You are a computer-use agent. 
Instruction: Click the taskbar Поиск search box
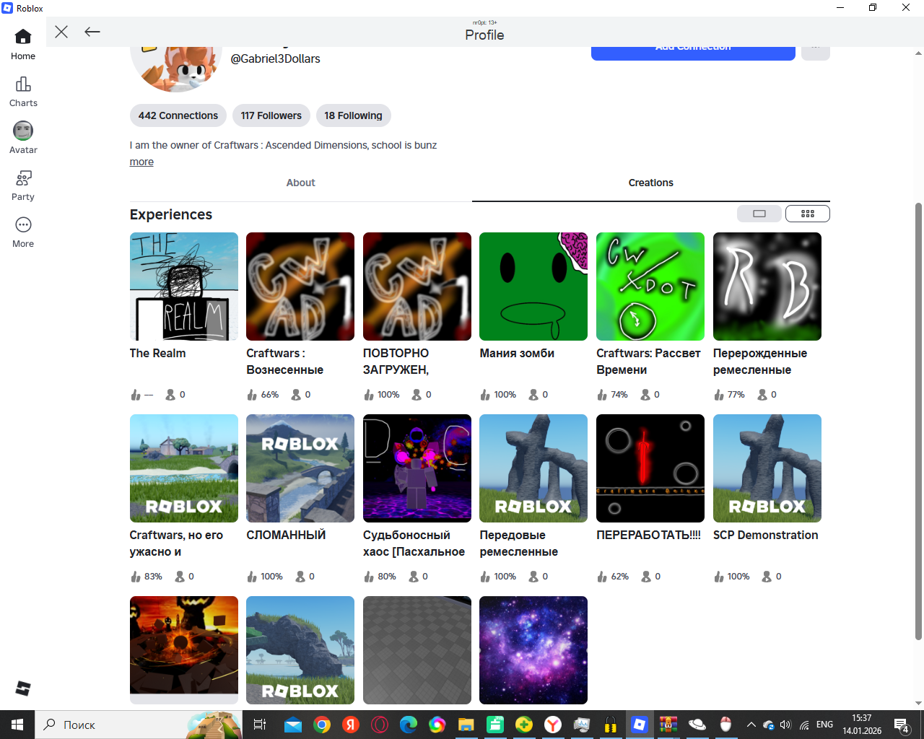(139, 725)
